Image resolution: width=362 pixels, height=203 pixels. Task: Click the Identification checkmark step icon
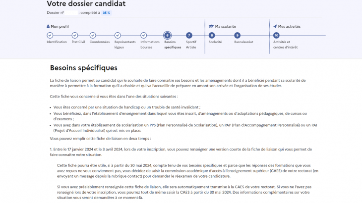[x=50, y=35]
